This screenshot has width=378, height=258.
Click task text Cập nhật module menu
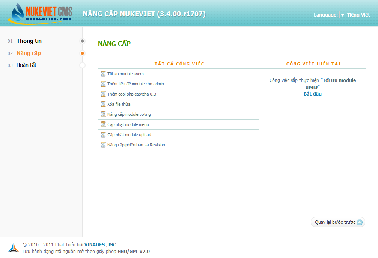point(128,124)
